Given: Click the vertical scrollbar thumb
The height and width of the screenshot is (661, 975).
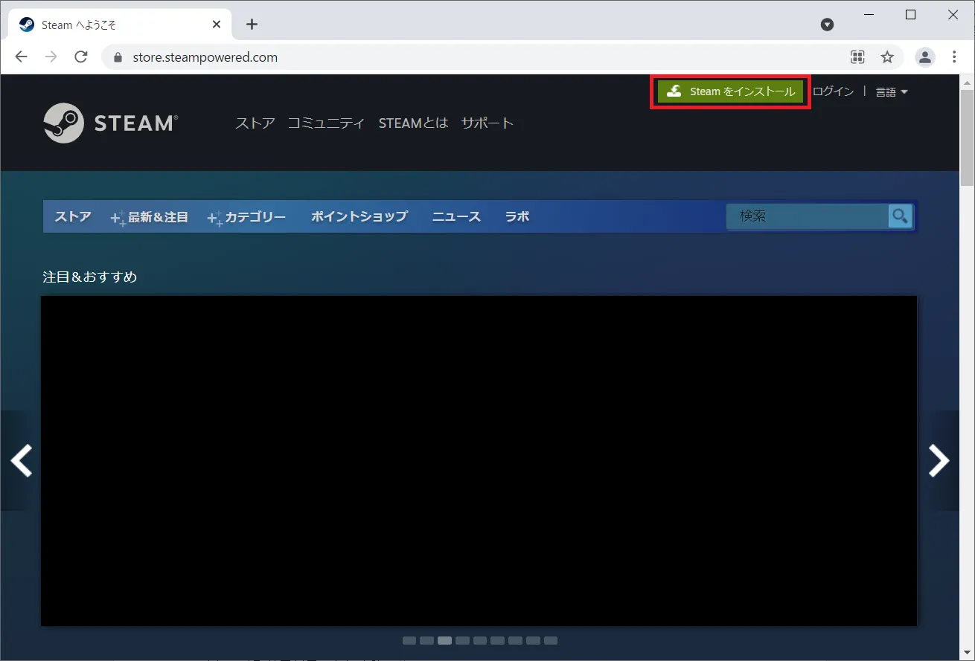Looking at the screenshot, I should (x=967, y=138).
